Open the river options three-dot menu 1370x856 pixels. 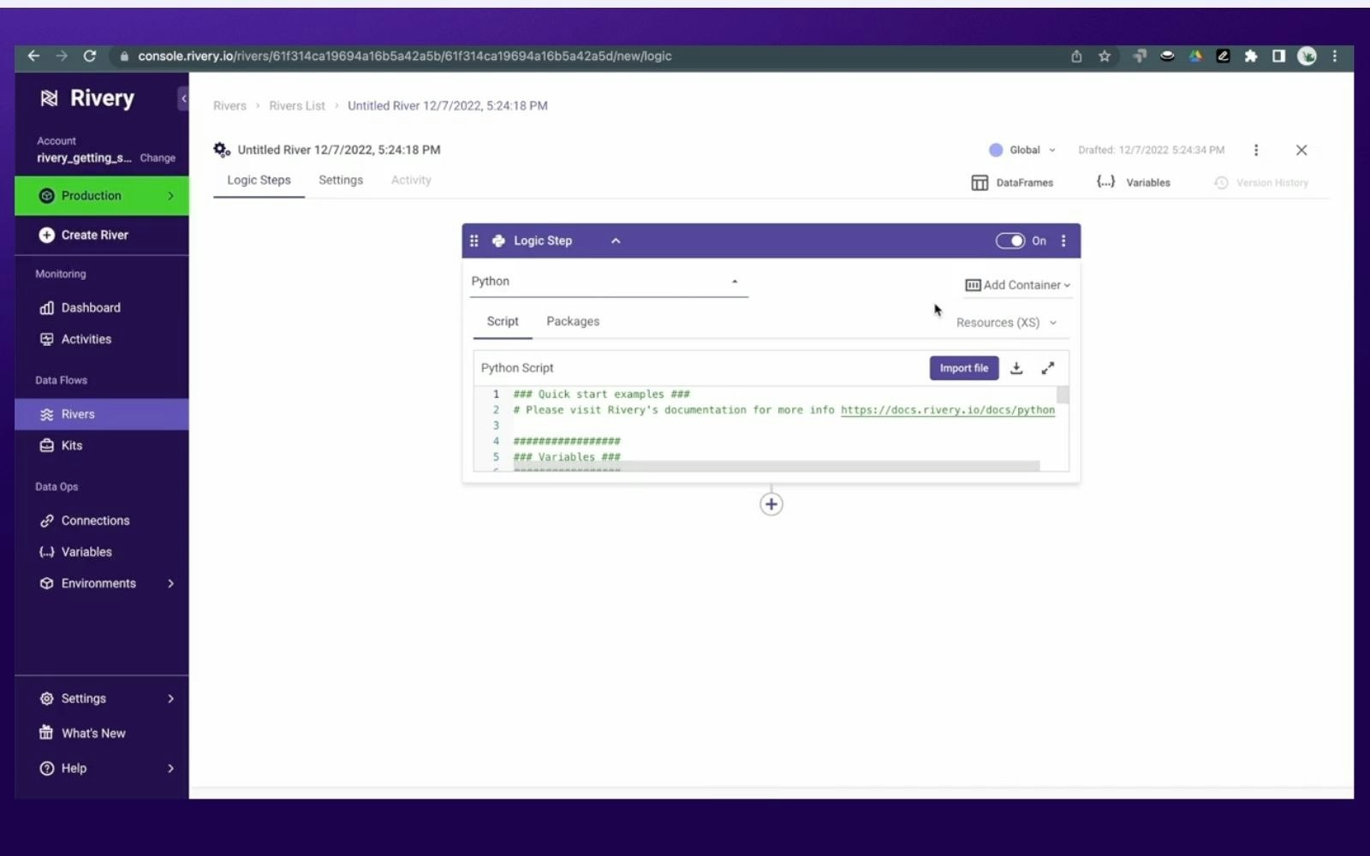(1256, 150)
